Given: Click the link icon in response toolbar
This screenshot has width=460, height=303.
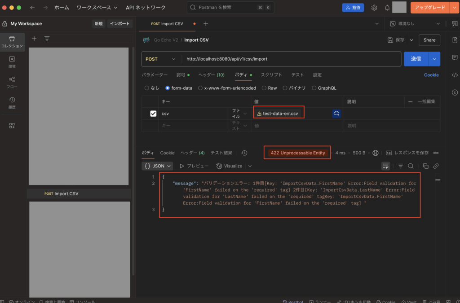Looking at the screenshot, I should 436,166.
